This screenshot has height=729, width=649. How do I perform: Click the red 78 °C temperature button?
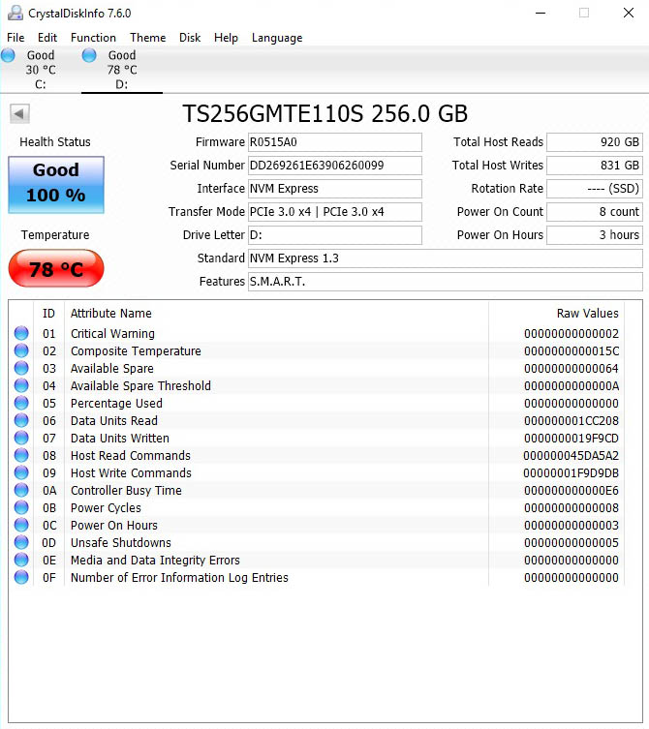click(x=56, y=268)
